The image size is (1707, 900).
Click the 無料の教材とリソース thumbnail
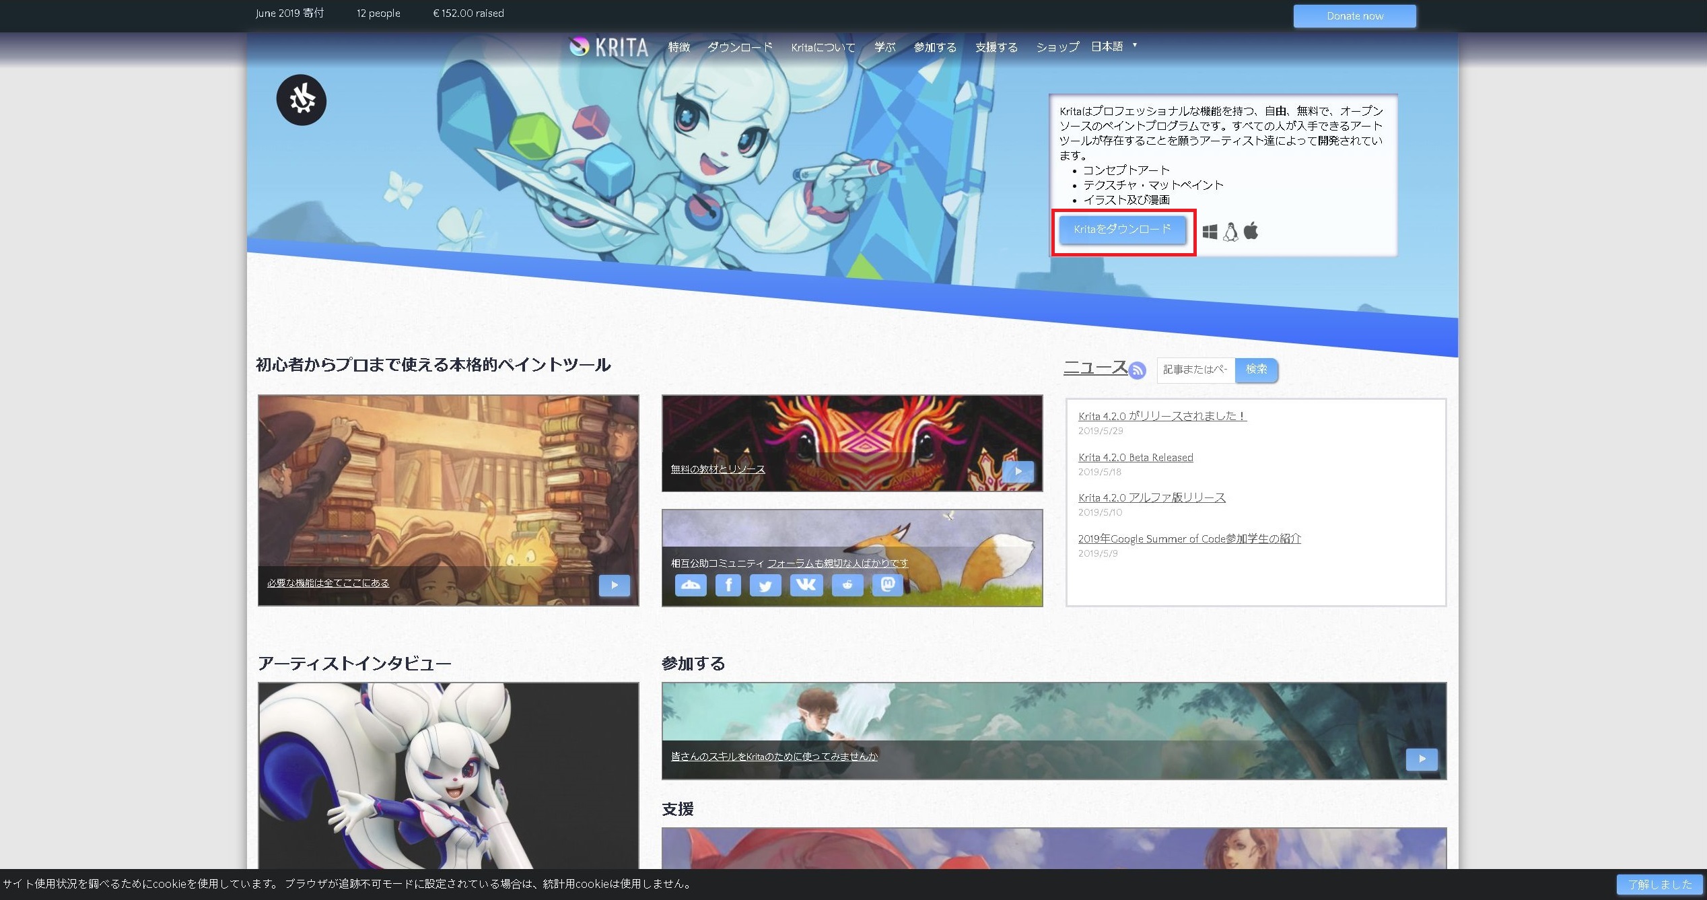point(849,442)
